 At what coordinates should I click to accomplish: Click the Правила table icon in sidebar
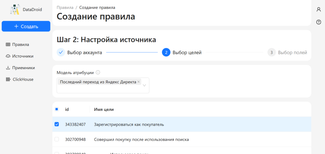tap(8, 44)
